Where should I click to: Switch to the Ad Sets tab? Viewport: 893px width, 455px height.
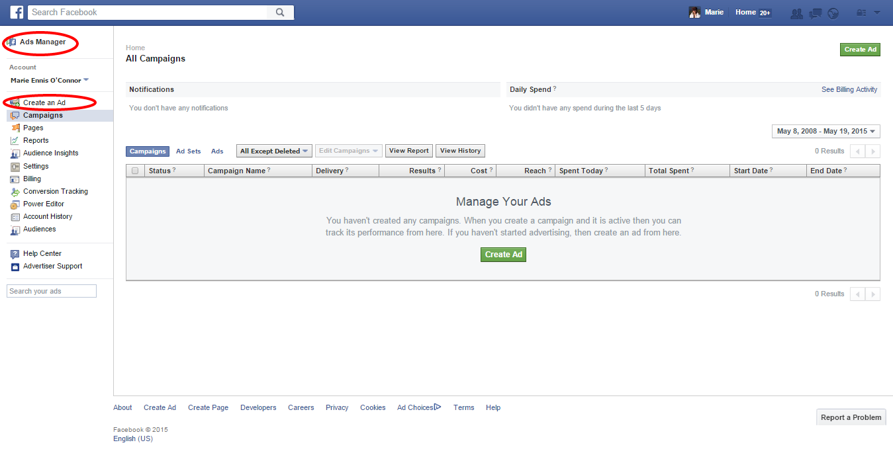pyautogui.click(x=188, y=151)
